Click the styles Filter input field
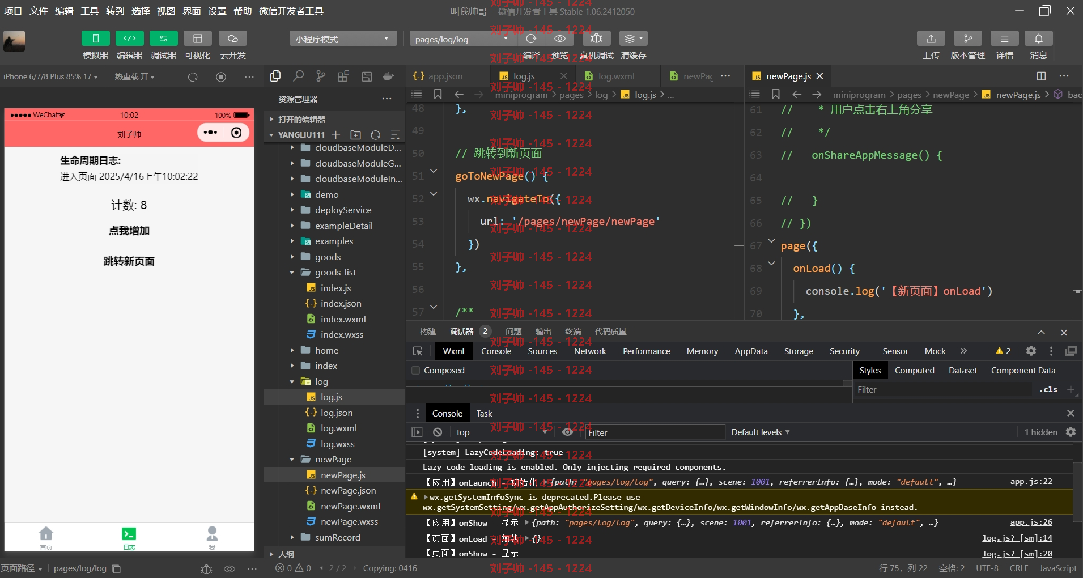The width and height of the screenshot is (1083, 578). tap(944, 390)
